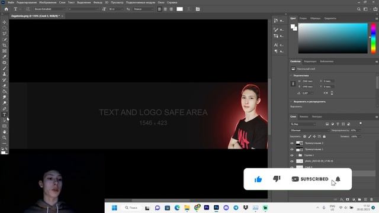The height and width of the screenshot is (213, 379).
Task: Select the Eyedropper tool
Action: (4, 57)
